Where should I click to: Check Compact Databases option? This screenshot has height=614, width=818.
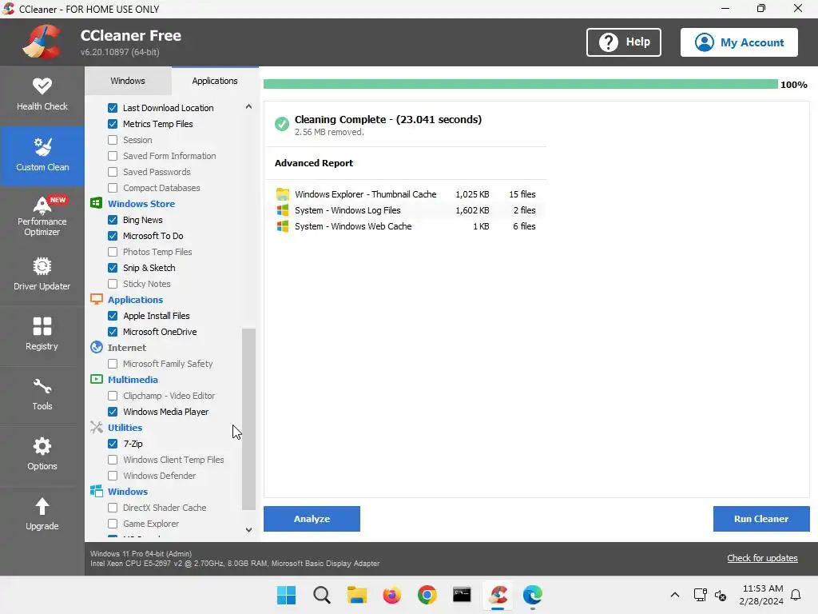click(113, 188)
